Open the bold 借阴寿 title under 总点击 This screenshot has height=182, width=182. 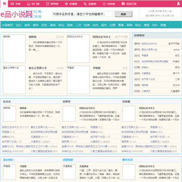tap(23, 108)
